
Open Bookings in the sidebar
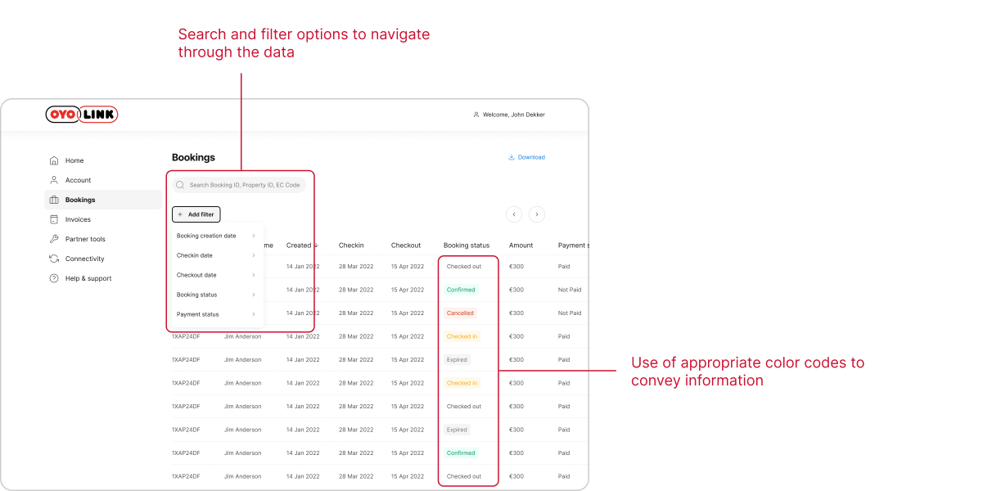coord(80,200)
